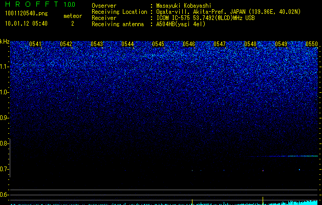Click the 0544 time marker
This screenshot has width=322, height=205.
pyautogui.click(x=127, y=44)
